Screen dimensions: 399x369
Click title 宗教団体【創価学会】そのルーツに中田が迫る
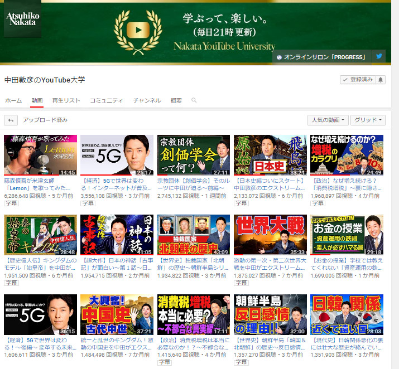[194, 184]
